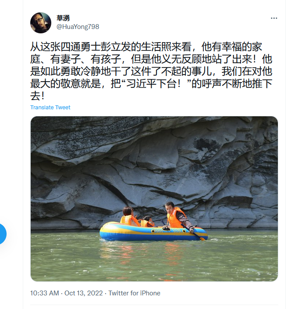Click the child sitting in the raft
The width and height of the screenshot is (298, 309).
click(x=147, y=222)
